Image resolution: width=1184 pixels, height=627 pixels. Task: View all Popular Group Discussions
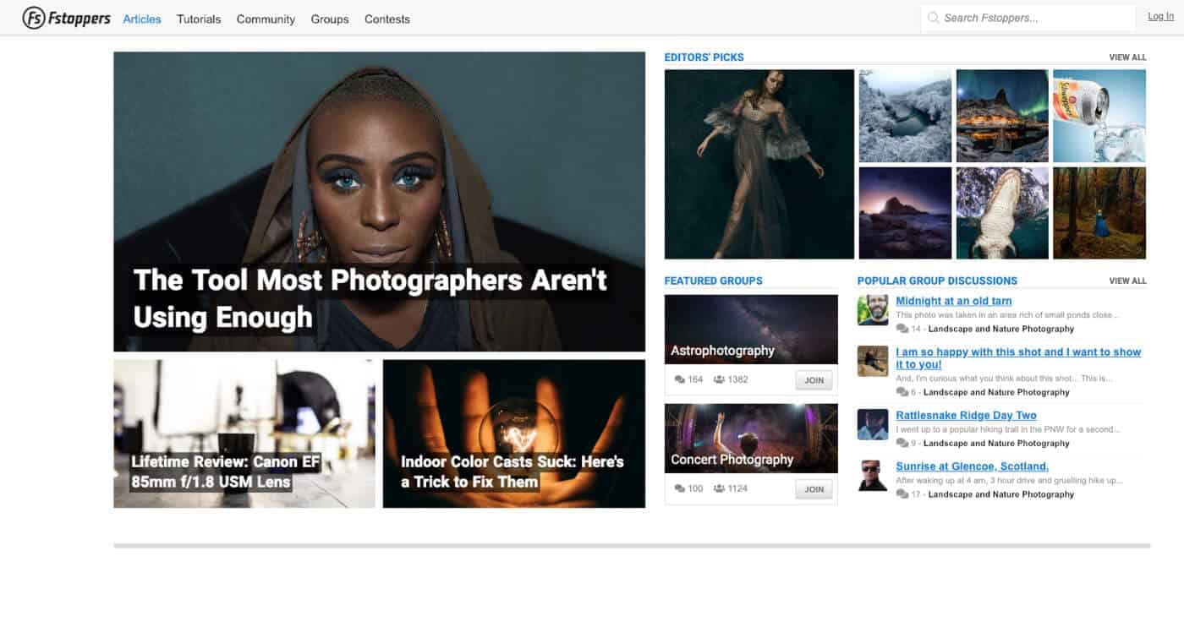pyautogui.click(x=1127, y=281)
